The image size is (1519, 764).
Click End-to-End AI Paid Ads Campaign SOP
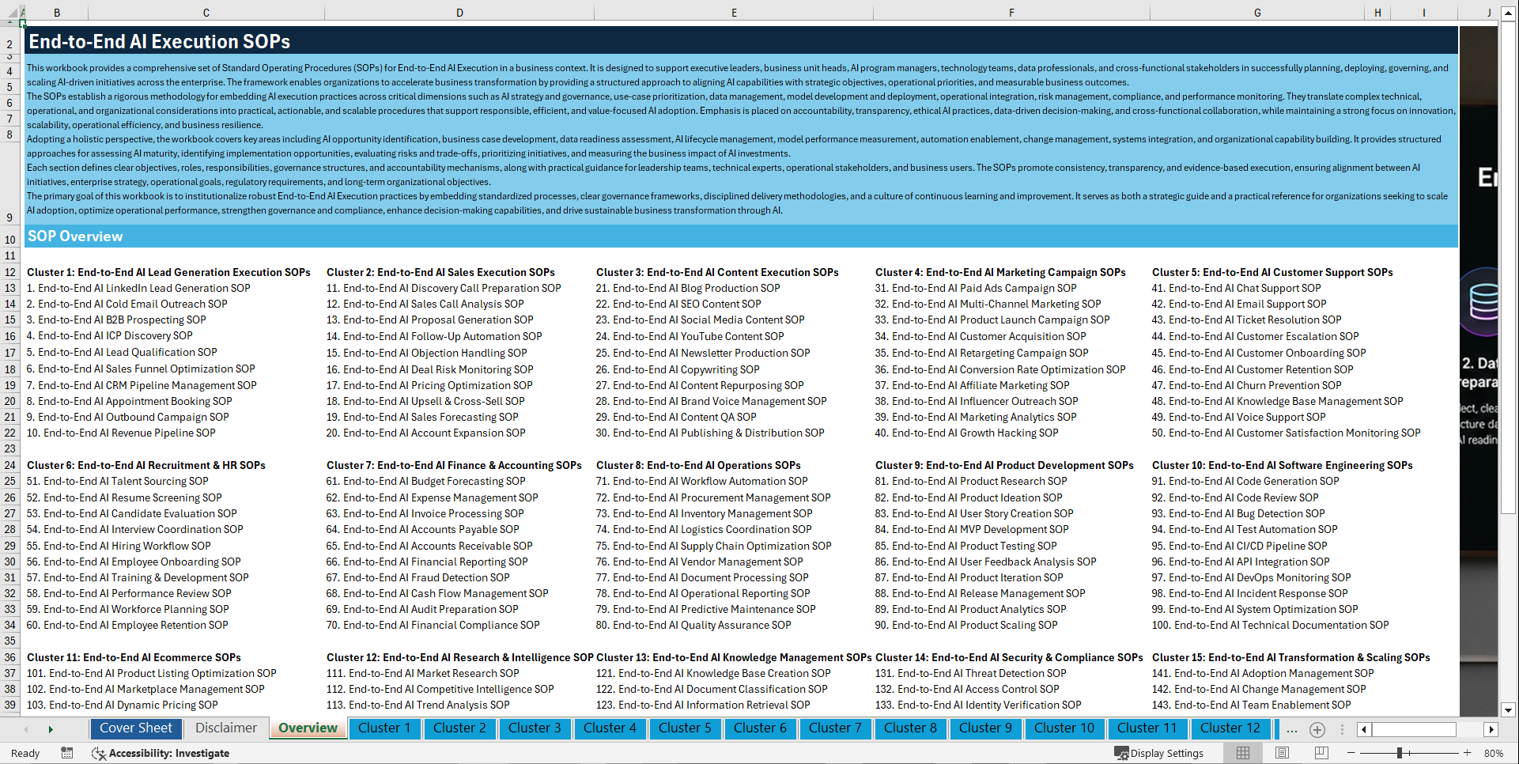click(x=976, y=288)
